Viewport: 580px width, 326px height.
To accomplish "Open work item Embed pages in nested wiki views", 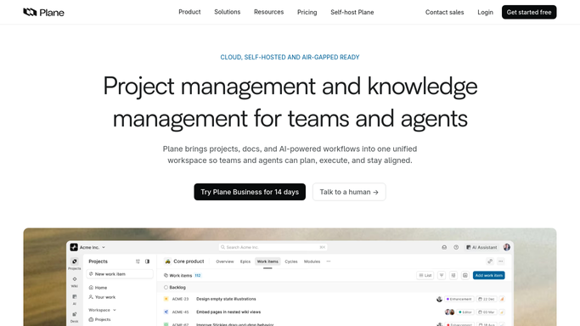I will coord(228,312).
